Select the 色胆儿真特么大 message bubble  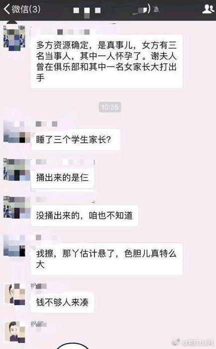coord(107,259)
